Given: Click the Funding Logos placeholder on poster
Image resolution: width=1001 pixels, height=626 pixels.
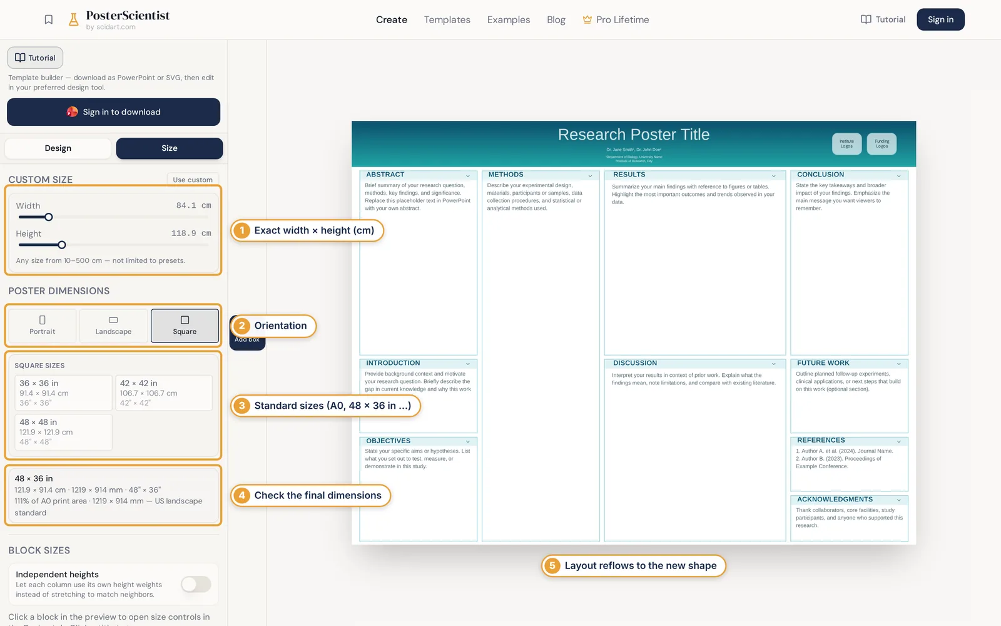Looking at the screenshot, I should click(x=882, y=144).
